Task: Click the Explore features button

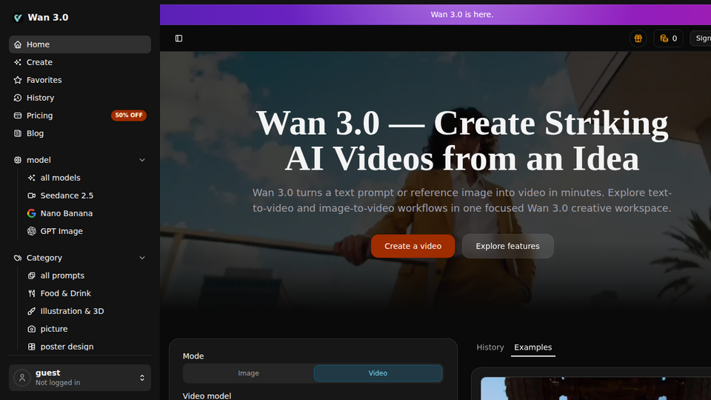Action: (507, 246)
